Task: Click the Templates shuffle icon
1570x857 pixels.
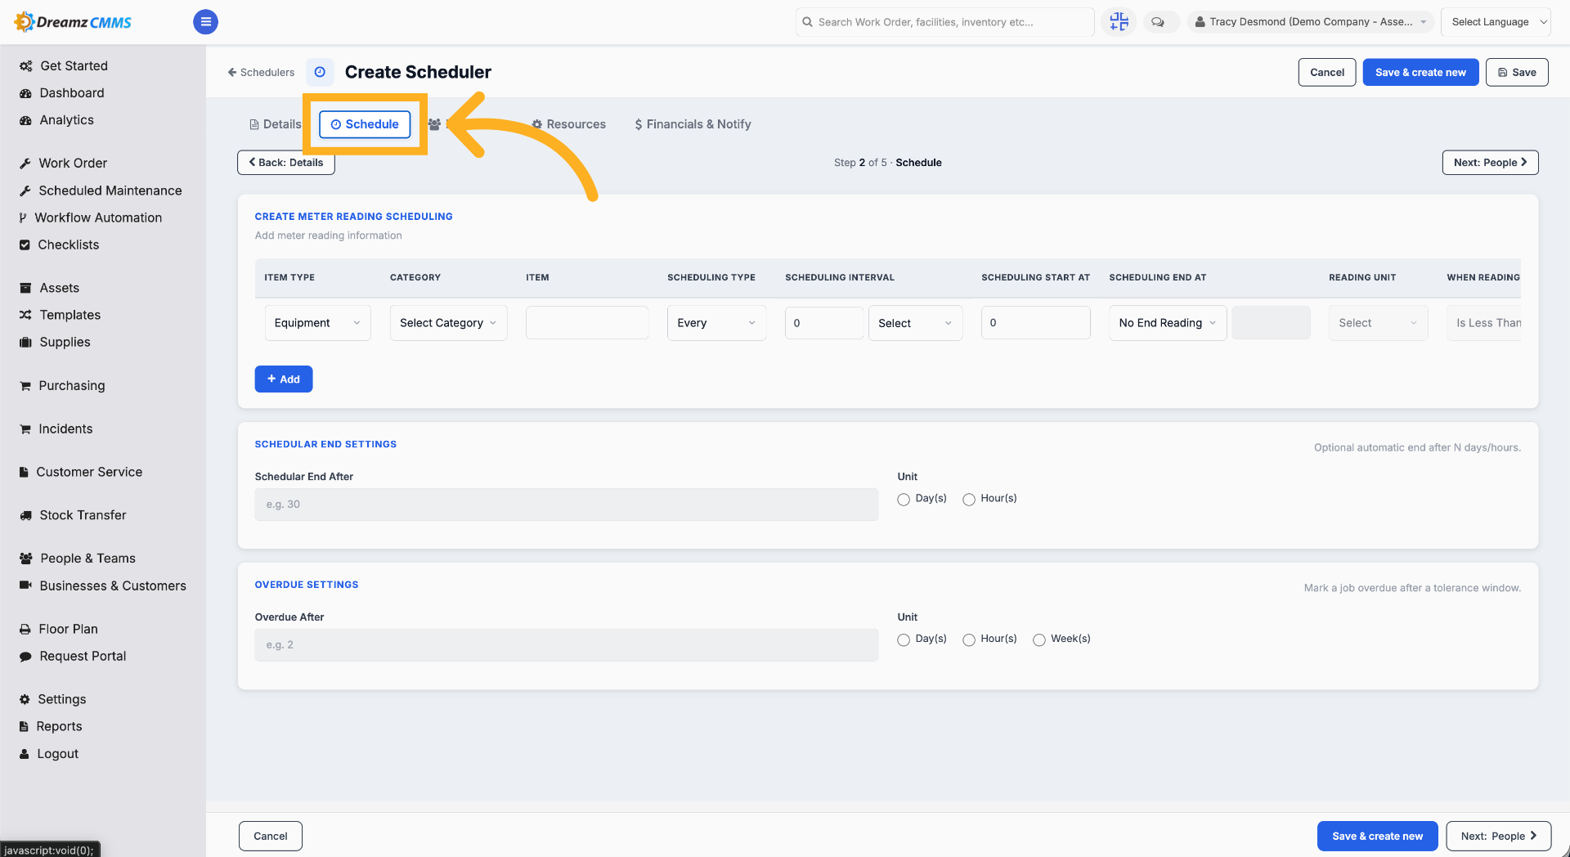Action: pos(25,315)
